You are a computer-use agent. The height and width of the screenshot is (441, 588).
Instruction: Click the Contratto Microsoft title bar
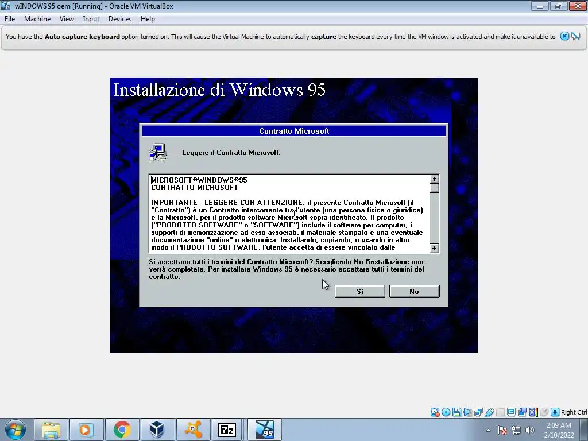(294, 131)
